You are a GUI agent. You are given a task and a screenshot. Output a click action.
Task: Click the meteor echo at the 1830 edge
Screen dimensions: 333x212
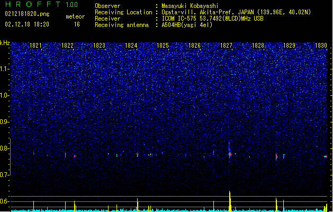click(325, 156)
